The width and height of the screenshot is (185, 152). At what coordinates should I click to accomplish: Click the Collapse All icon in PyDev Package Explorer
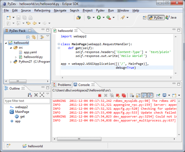pyautogui.click(x=28, y=37)
